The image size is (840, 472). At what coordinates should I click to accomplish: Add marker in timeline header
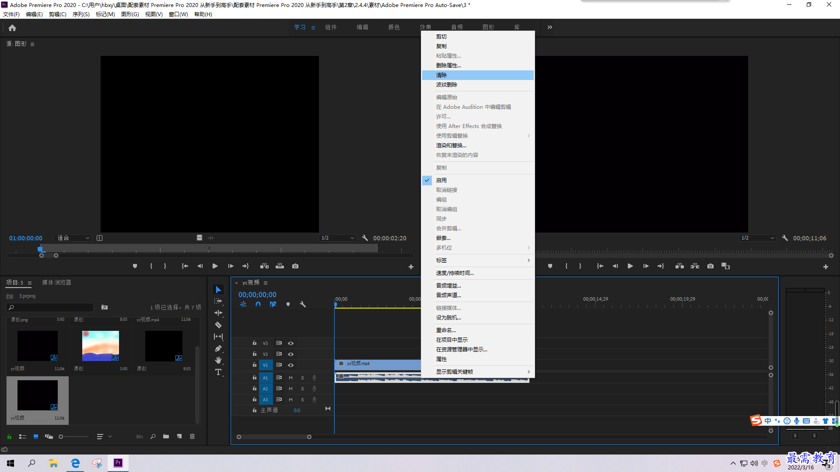pyautogui.click(x=288, y=304)
